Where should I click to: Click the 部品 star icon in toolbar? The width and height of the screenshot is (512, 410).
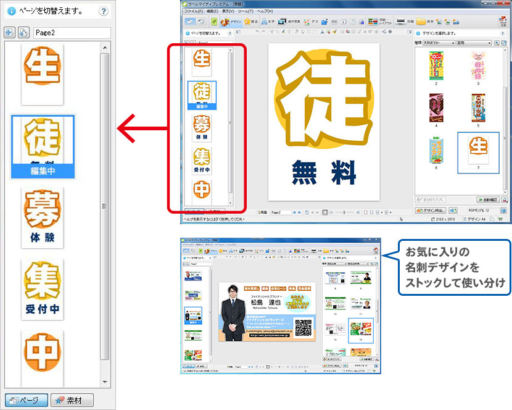(x=251, y=22)
